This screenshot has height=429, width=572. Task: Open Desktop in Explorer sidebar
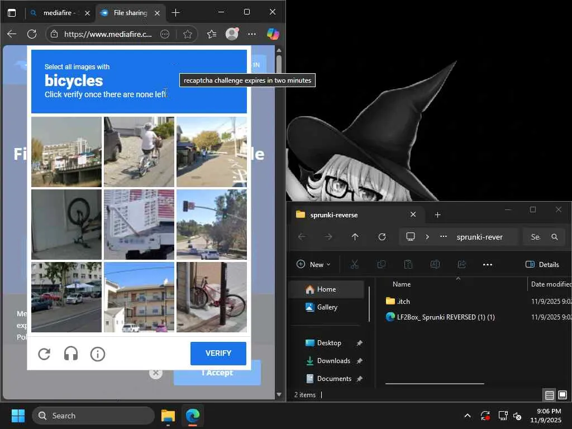coord(329,343)
